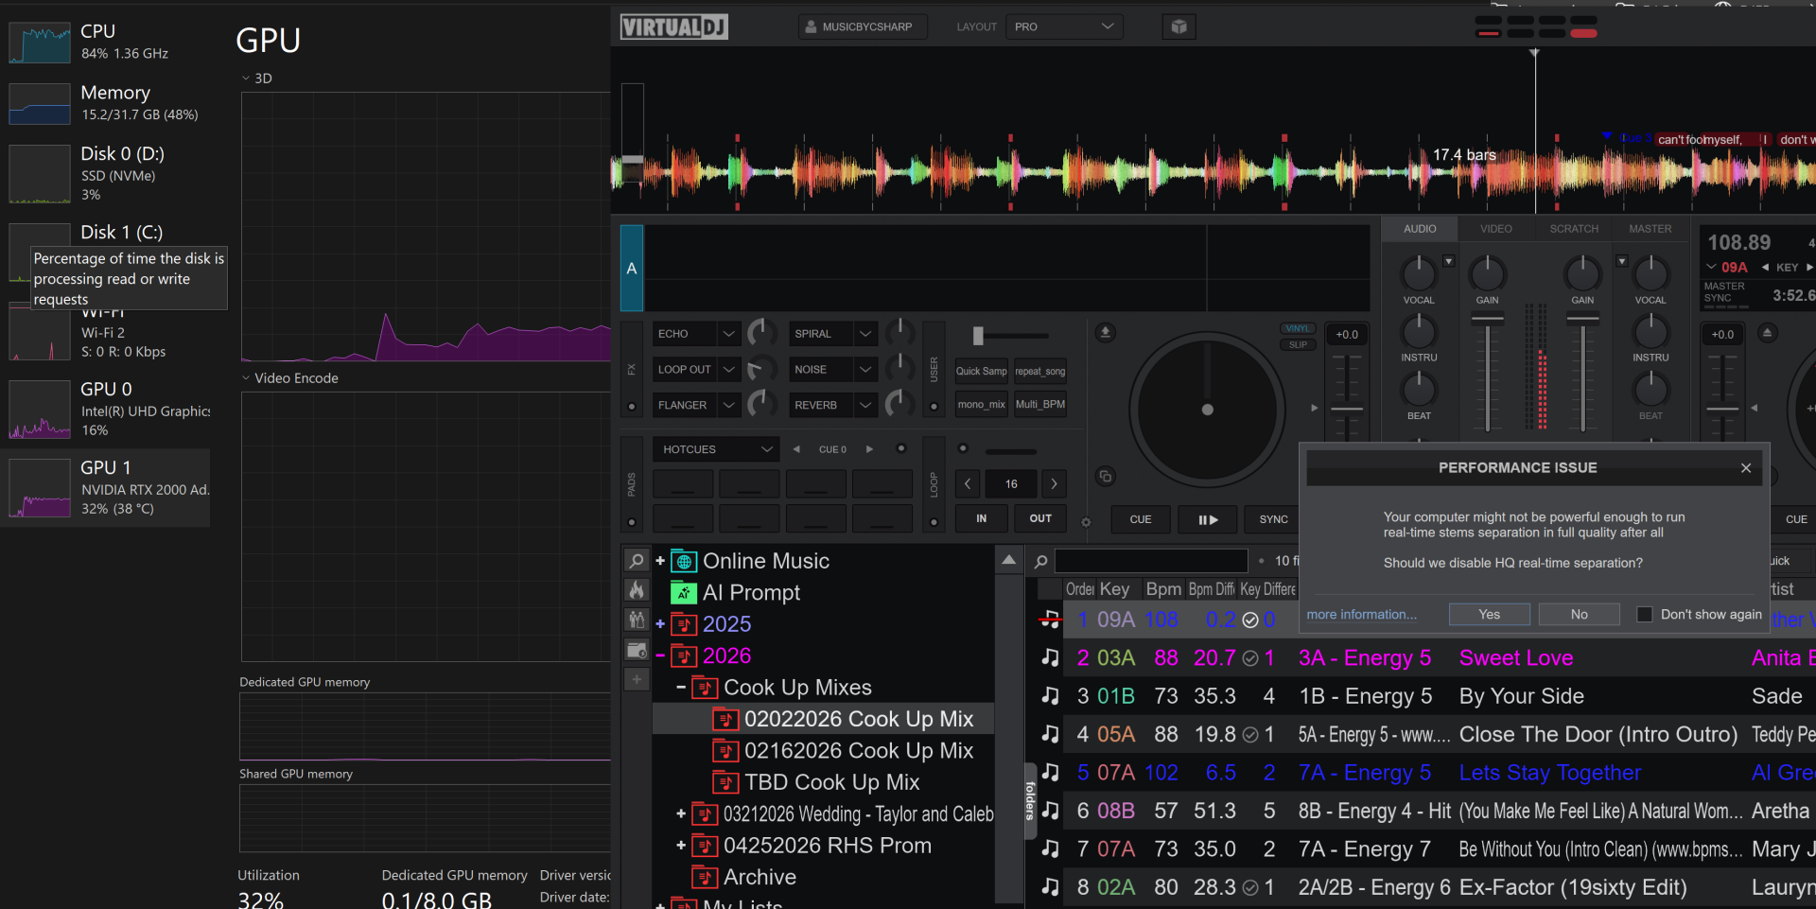Click the flame icon in browser sidebar

click(637, 591)
